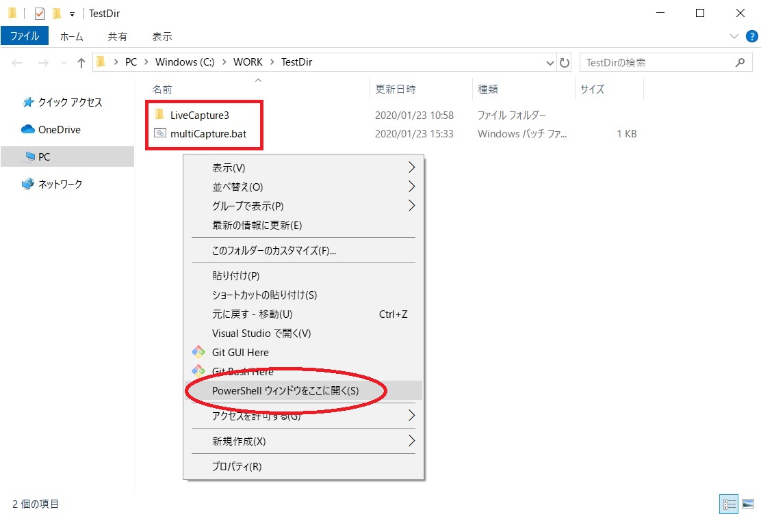Click TestDir in the address bar path
The height and width of the screenshot is (514, 761).
coord(296,62)
